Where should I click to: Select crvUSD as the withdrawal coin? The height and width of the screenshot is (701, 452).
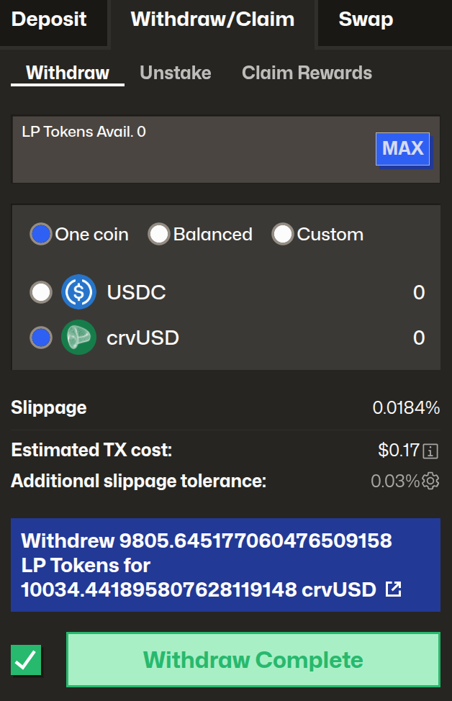coord(41,337)
